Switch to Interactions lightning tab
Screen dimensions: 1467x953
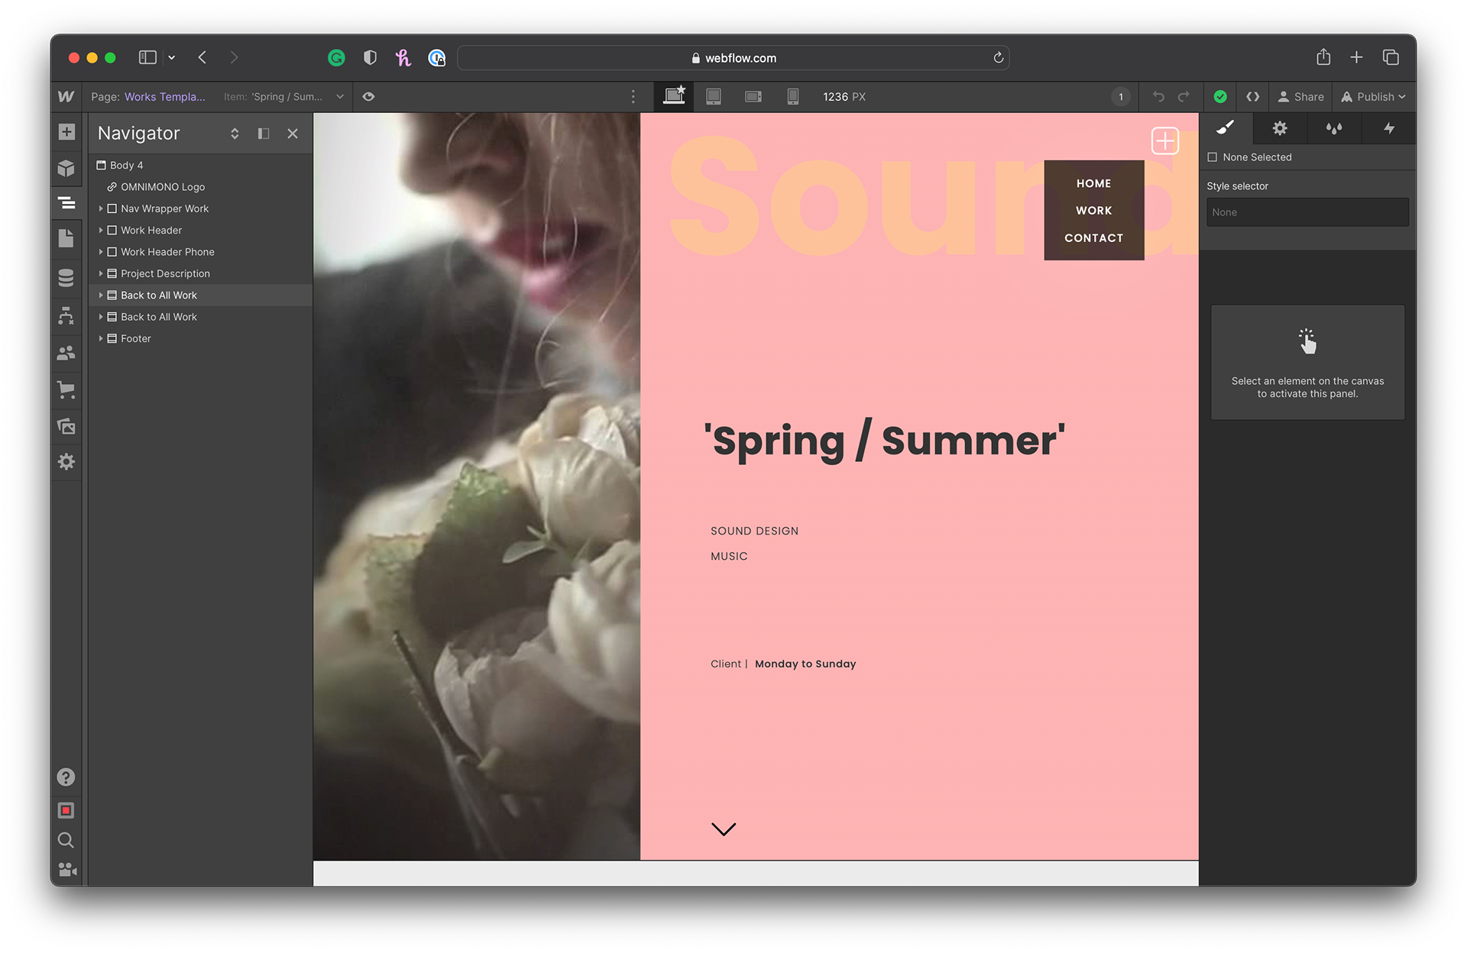[x=1388, y=128]
